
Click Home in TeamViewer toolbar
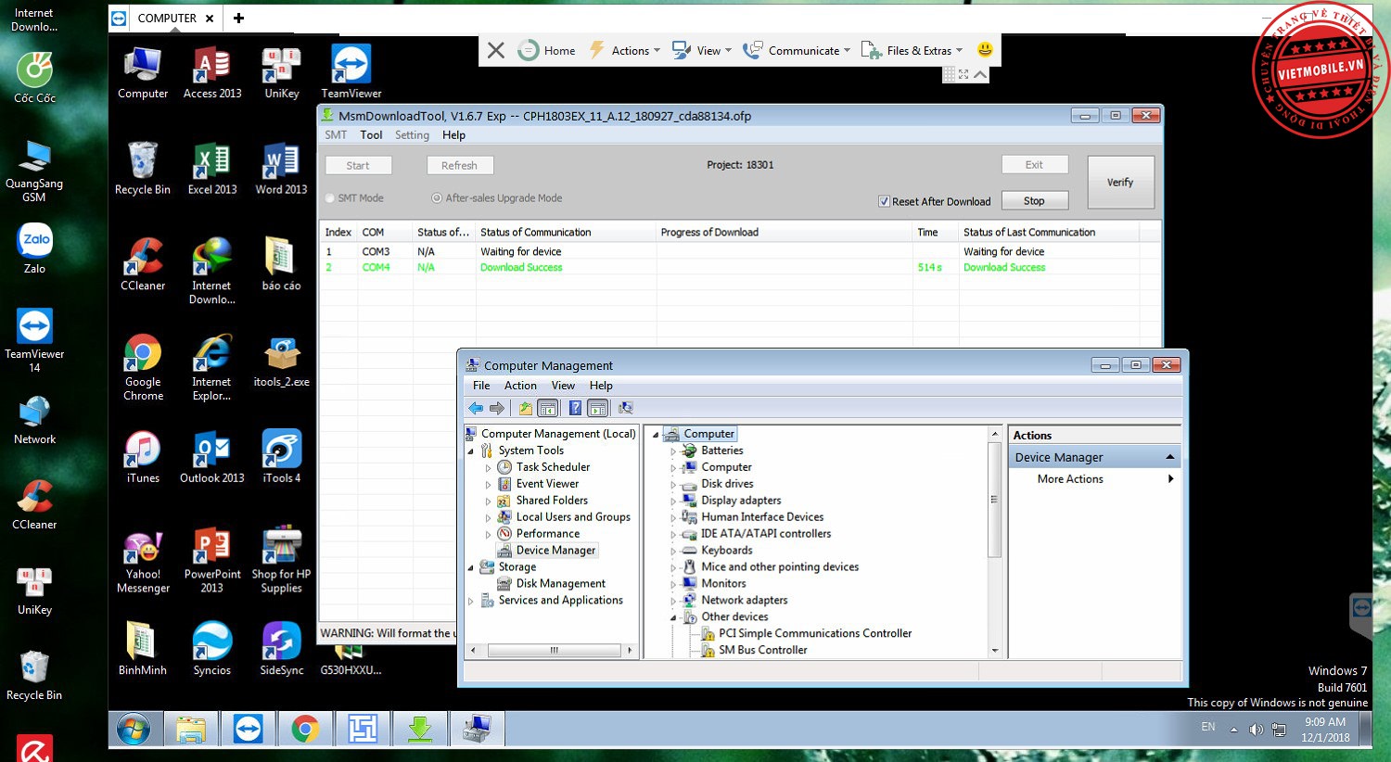[x=548, y=50]
